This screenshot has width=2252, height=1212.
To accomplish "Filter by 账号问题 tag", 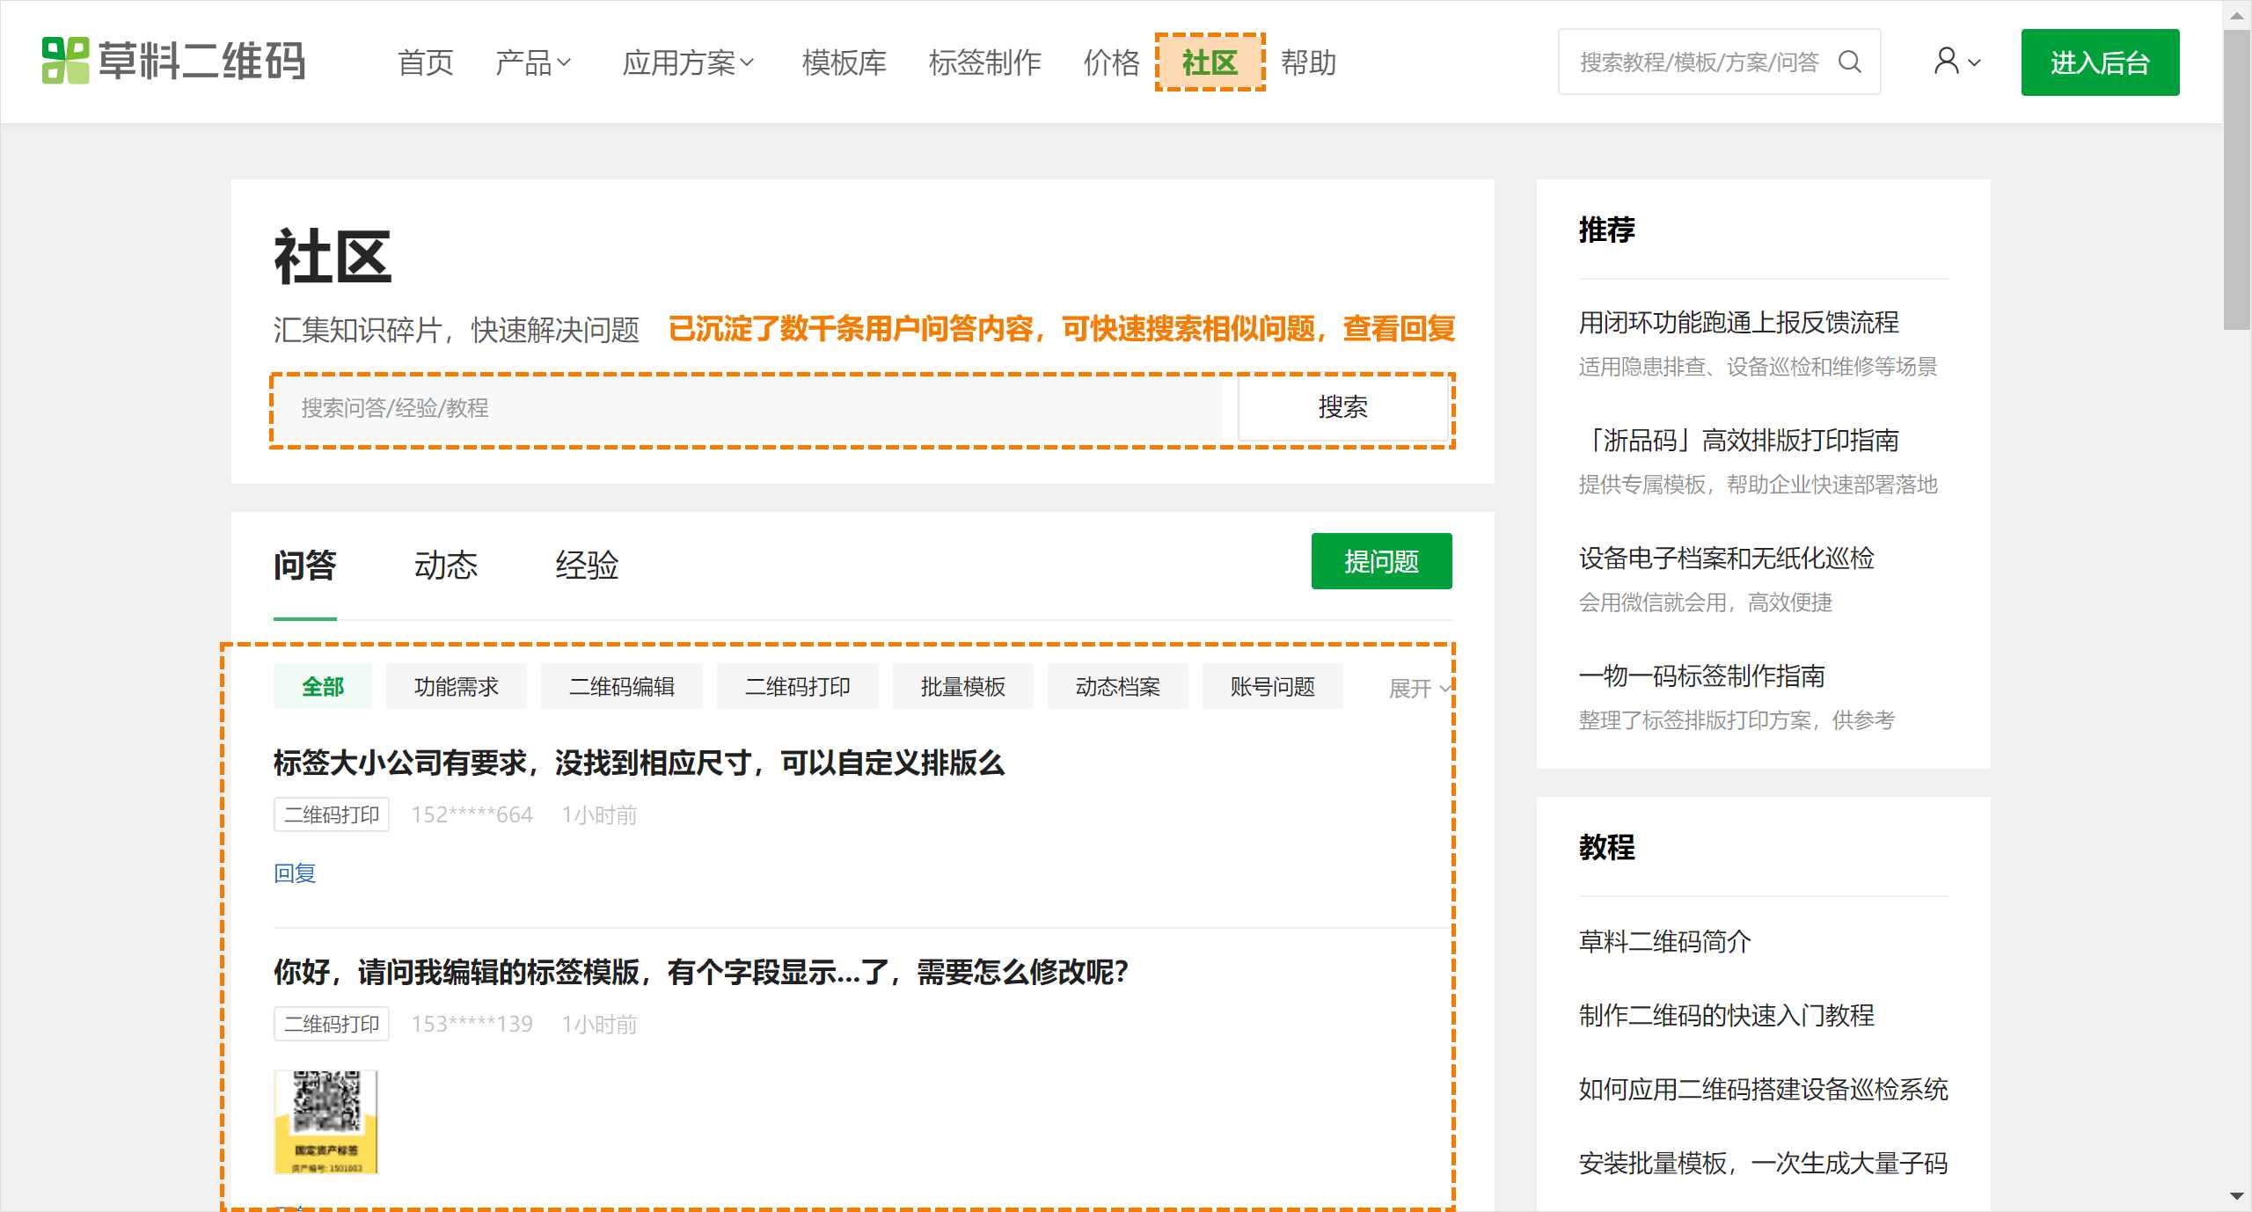I will (1273, 686).
